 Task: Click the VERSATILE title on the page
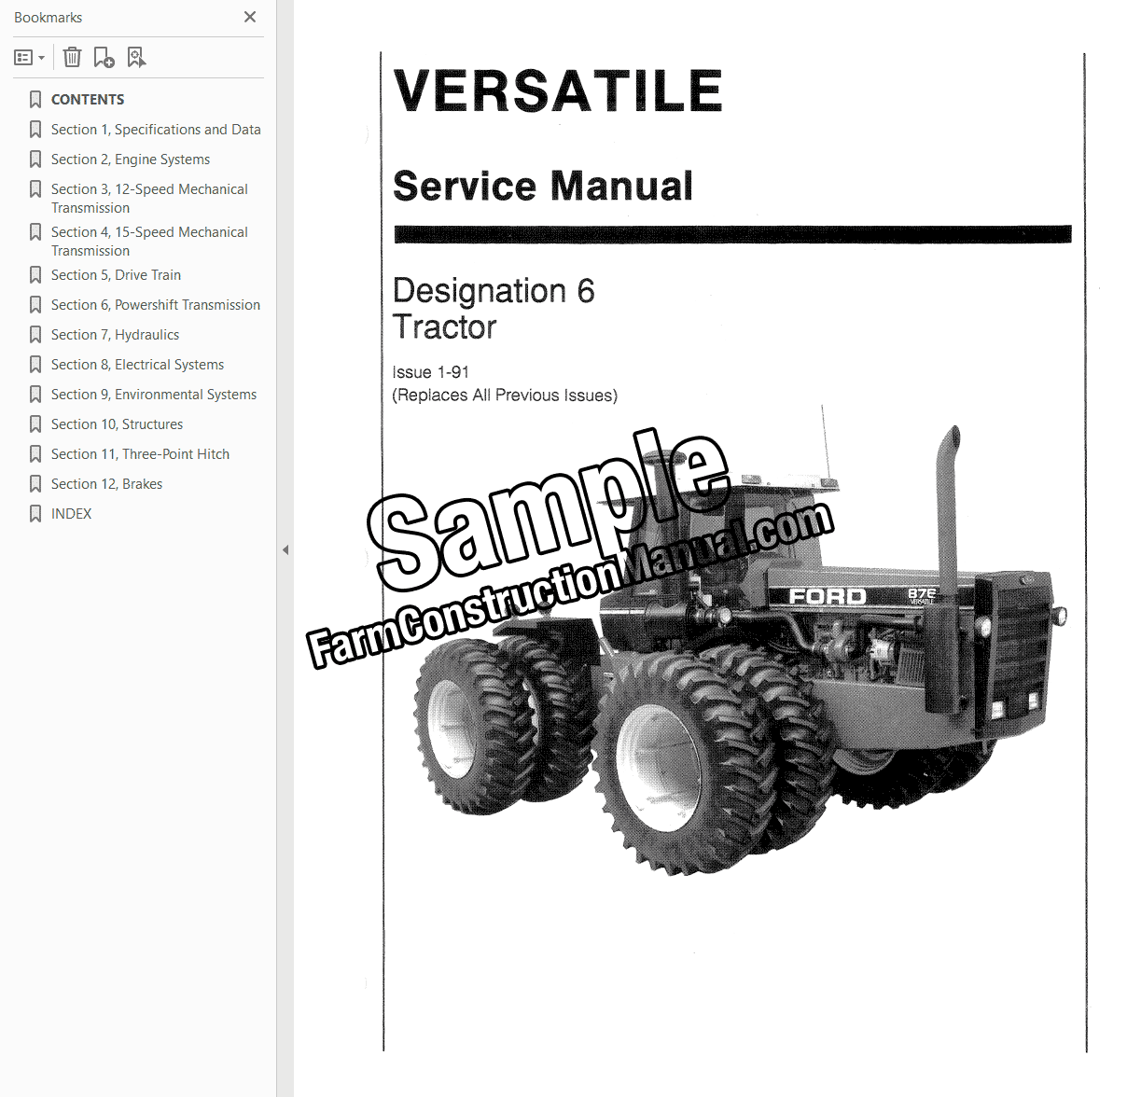point(558,90)
